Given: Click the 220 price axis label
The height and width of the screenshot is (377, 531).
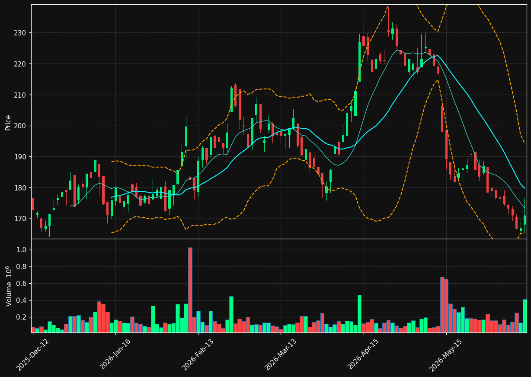Looking at the screenshot, I should coord(20,64).
